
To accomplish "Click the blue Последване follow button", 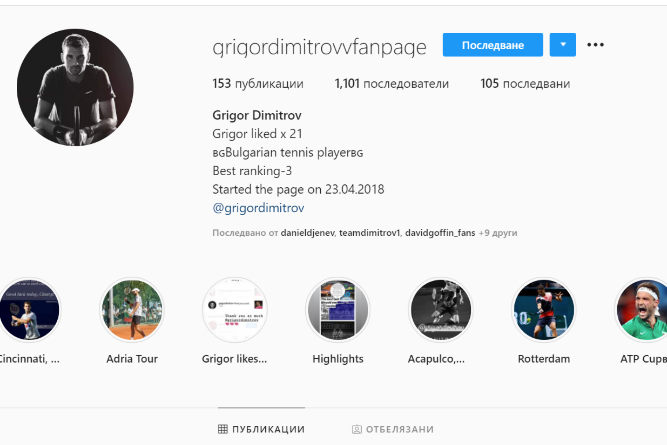I will tap(493, 44).
